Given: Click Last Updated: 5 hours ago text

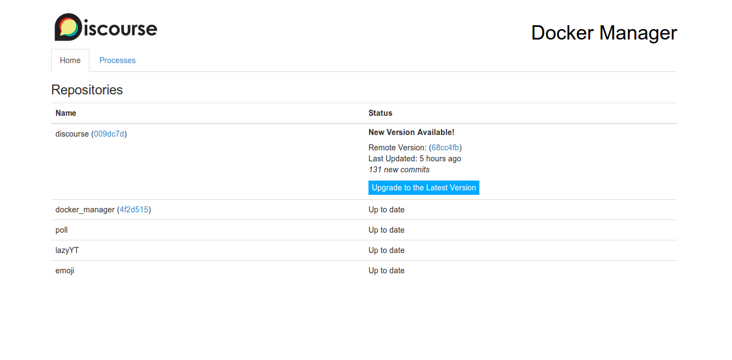Looking at the screenshot, I should tap(415, 159).
